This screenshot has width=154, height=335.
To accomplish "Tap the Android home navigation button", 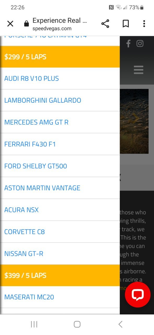I will tap(77, 324).
